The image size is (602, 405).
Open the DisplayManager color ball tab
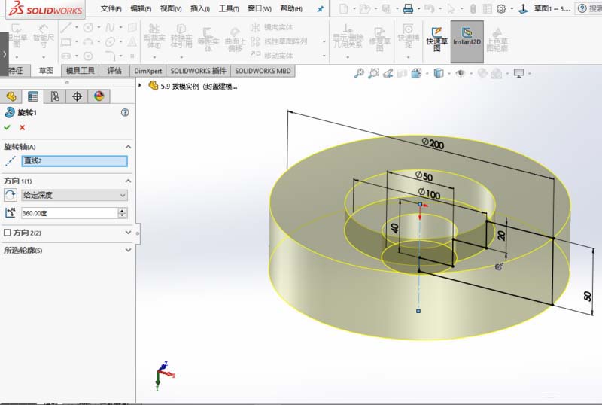click(99, 96)
